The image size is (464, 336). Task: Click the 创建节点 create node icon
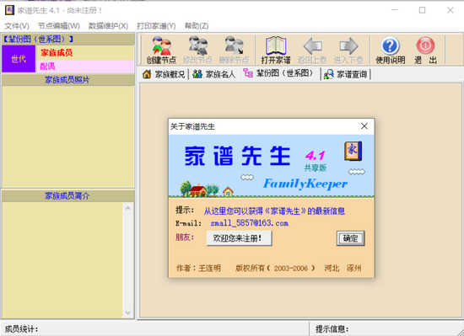(x=162, y=45)
